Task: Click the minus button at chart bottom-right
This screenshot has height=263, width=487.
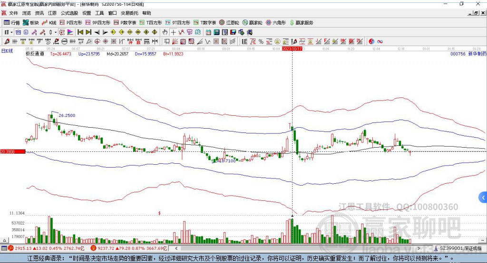Action: (x=483, y=240)
